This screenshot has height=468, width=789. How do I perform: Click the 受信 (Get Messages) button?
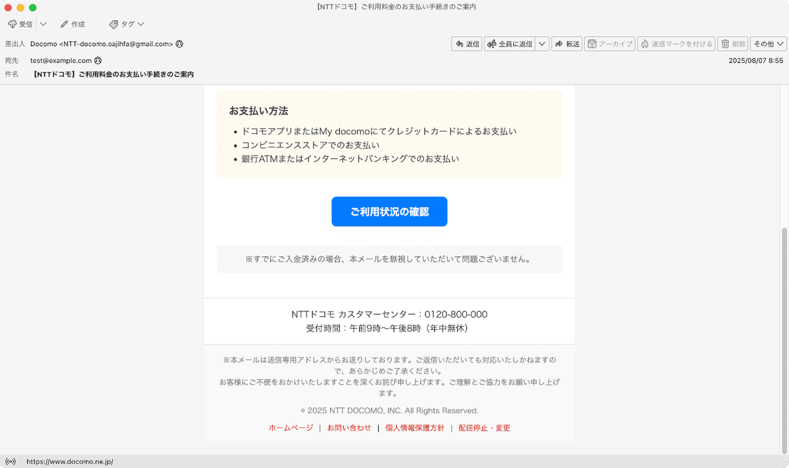[x=20, y=24]
